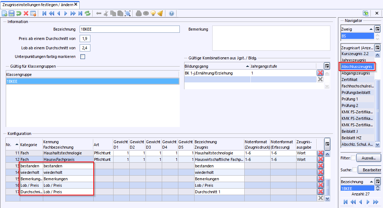Open Konfiguration table column options menu
383x208 pixels.
pyautogui.click(x=328, y=144)
